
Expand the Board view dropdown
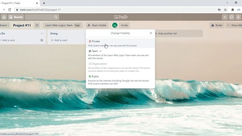[5, 25]
